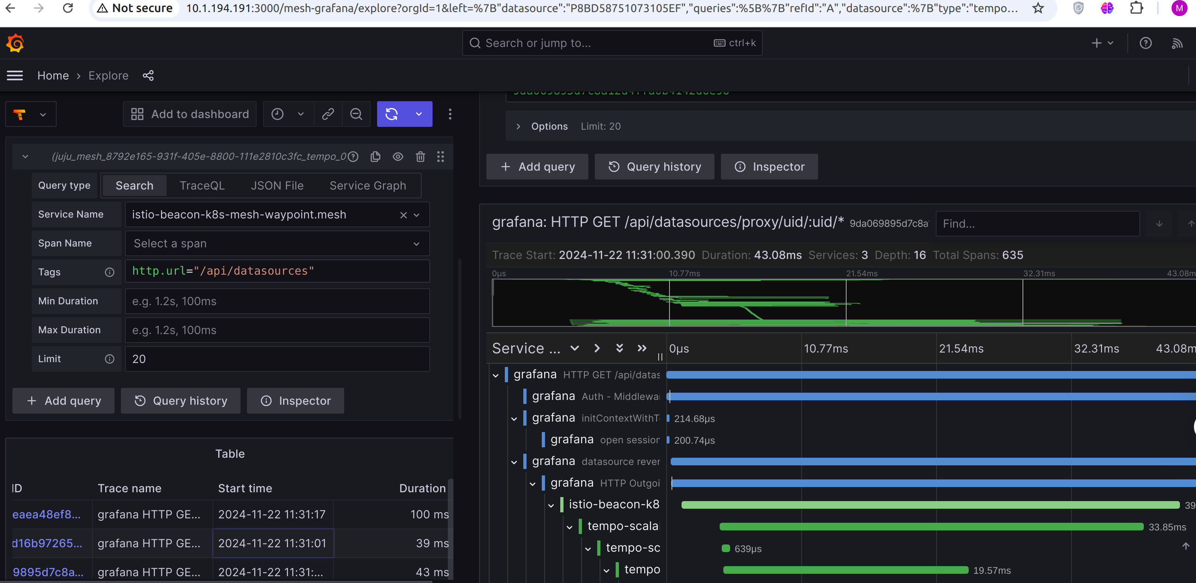Open the help question mark icon
1196x583 pixels.
pyautogui.click(x=1145, y=43)
